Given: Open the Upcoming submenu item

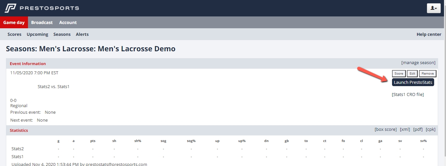Looking at the screenshot, I should [x=38, y=34].
